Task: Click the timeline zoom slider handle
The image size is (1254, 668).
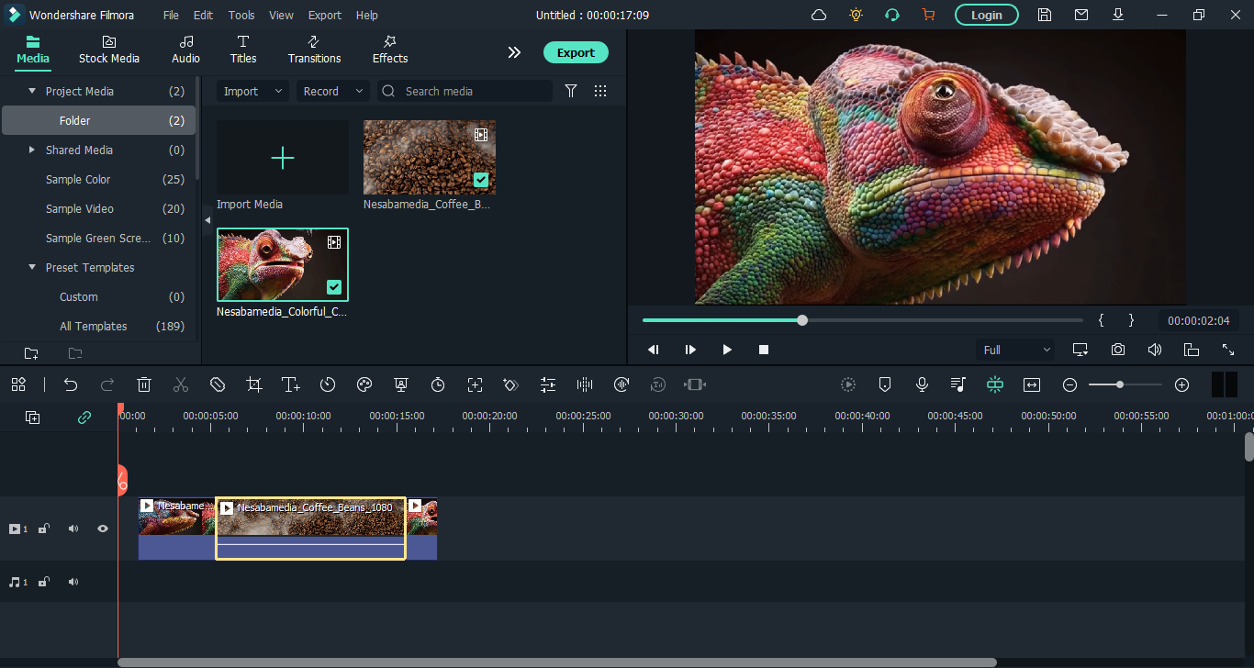Action: 1120,385
